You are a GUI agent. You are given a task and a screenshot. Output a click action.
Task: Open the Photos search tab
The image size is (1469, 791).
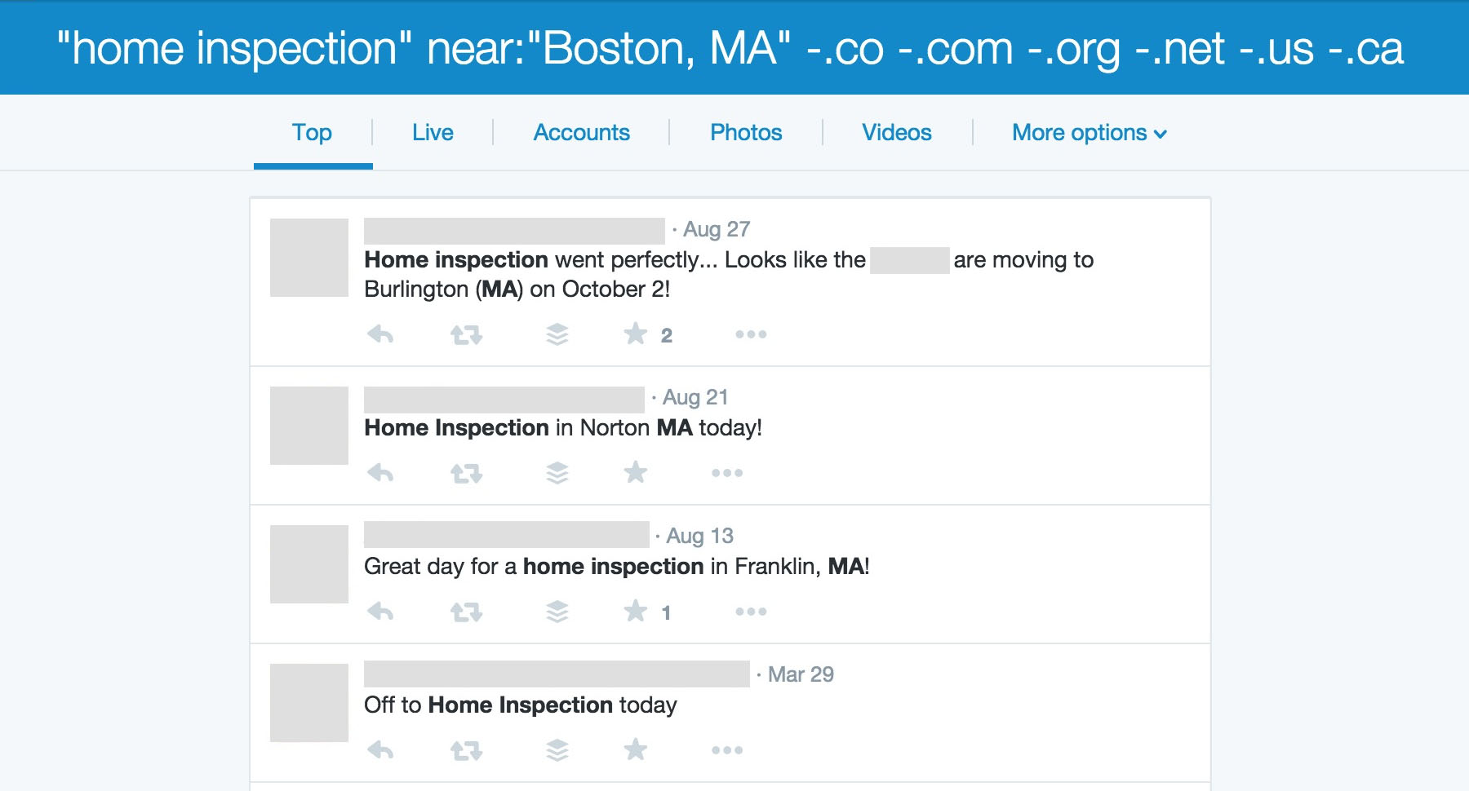tap(745, 131)
